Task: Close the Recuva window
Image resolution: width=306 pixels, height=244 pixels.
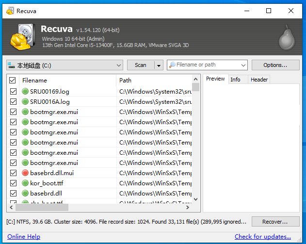Action: (x=291, y=11)
